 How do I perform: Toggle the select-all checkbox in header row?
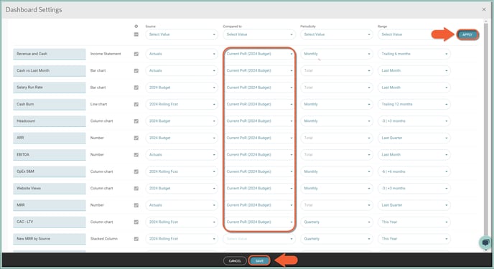point(136,34)
